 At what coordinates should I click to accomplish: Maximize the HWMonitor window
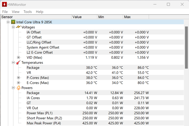point(168,4)
